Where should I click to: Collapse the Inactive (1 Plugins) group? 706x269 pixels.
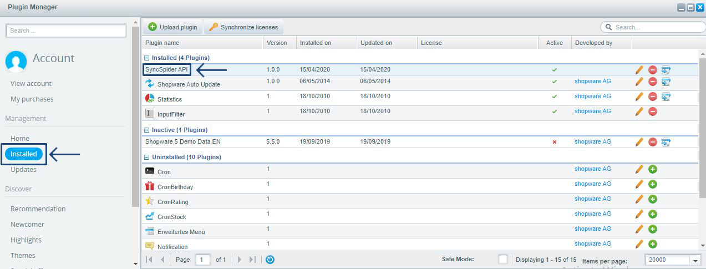[x=147, y=130]
